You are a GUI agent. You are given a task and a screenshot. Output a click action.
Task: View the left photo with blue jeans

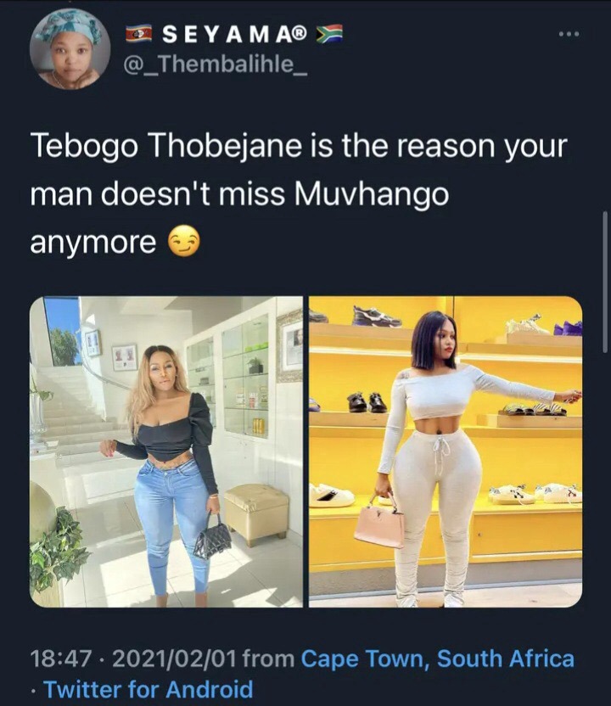(x=166, y=451)
